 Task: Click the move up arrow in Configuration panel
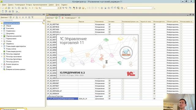[x=23, y=17]
